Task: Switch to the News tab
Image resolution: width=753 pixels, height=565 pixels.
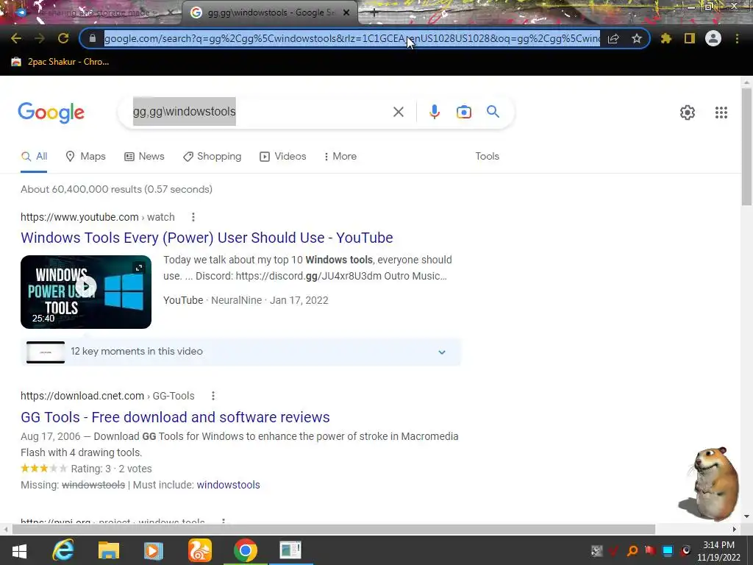Action: coord(144,156)
